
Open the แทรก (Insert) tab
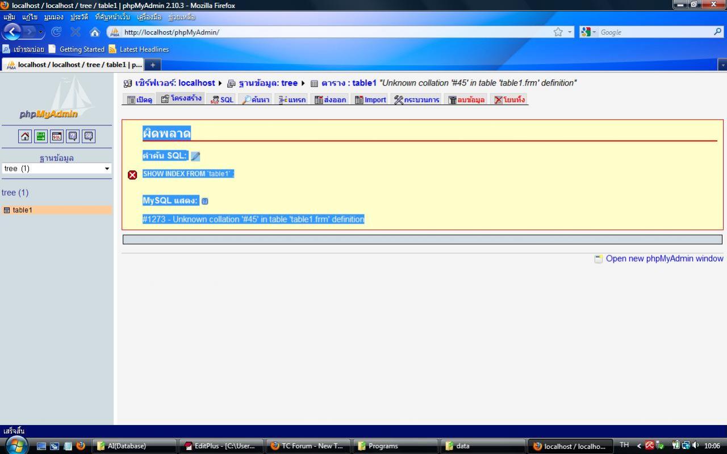click(292, 100)
